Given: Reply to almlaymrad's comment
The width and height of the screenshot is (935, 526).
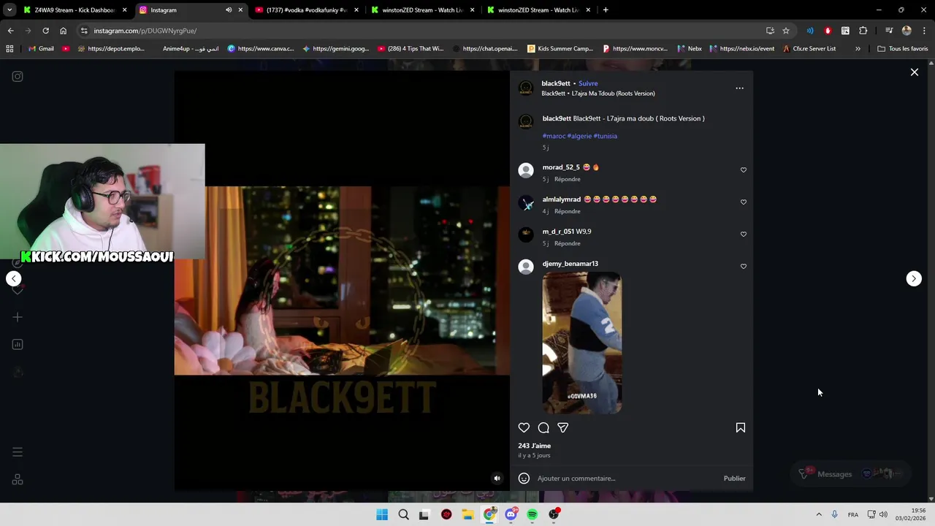Looking at the screenshot, I should tap(567, 211).
